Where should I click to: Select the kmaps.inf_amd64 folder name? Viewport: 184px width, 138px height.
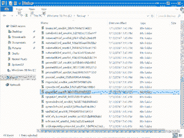pyautogui.click(x=69, y=28)
